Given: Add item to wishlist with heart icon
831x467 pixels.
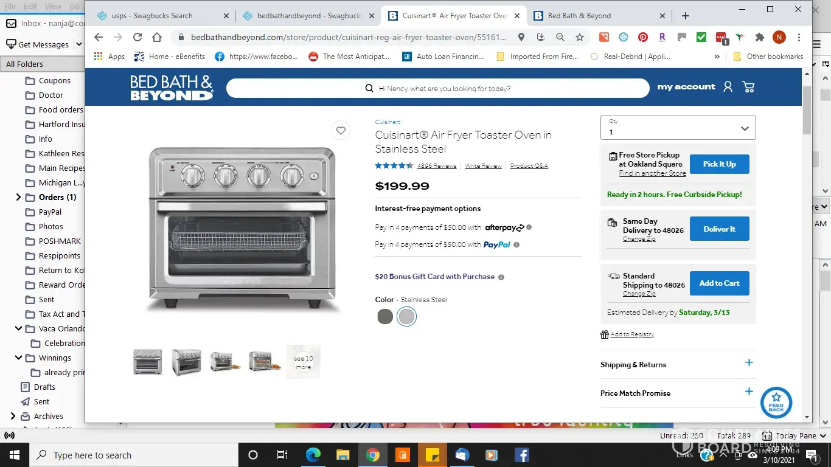Looking at the screenshot, I should tap(341, 130).
